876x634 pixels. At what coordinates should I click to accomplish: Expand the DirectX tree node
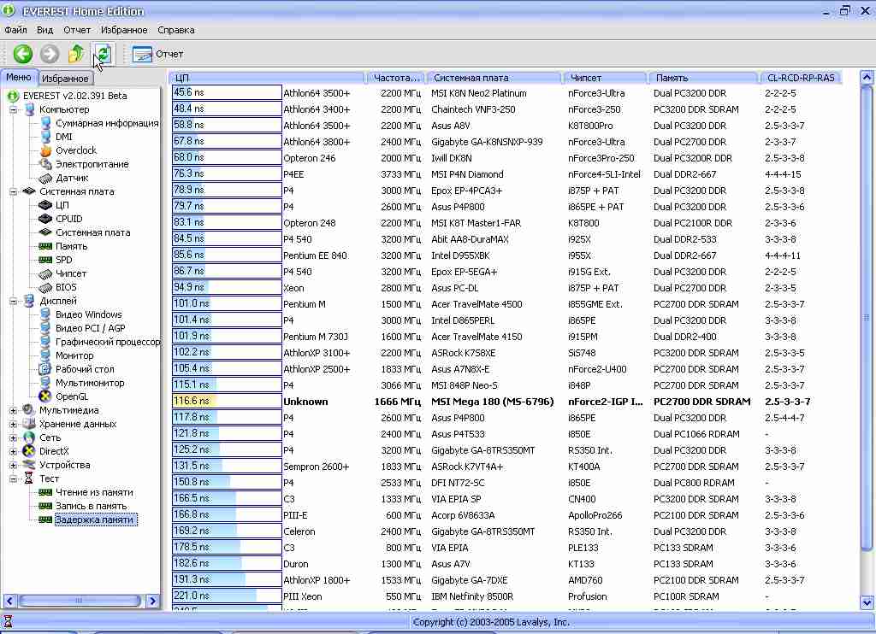pos(13,451)
